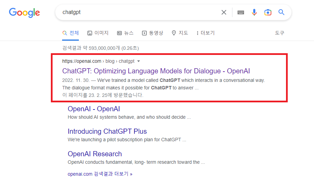
Task: Start voice search with microphone icon
Action: pos(254,12)
